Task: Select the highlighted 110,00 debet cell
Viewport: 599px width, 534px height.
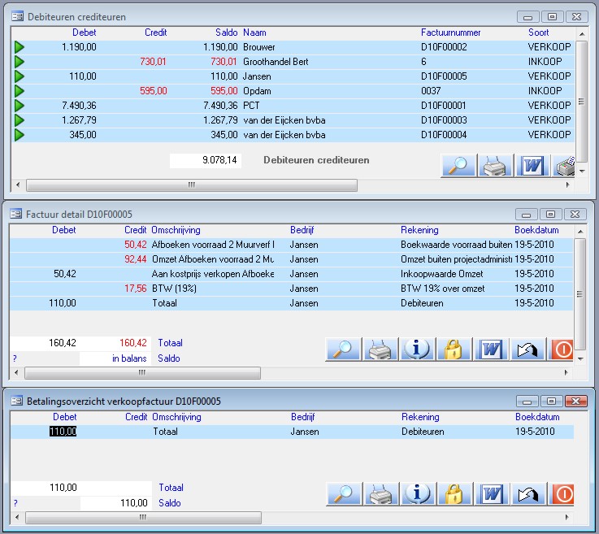Action: pos(63,432)
